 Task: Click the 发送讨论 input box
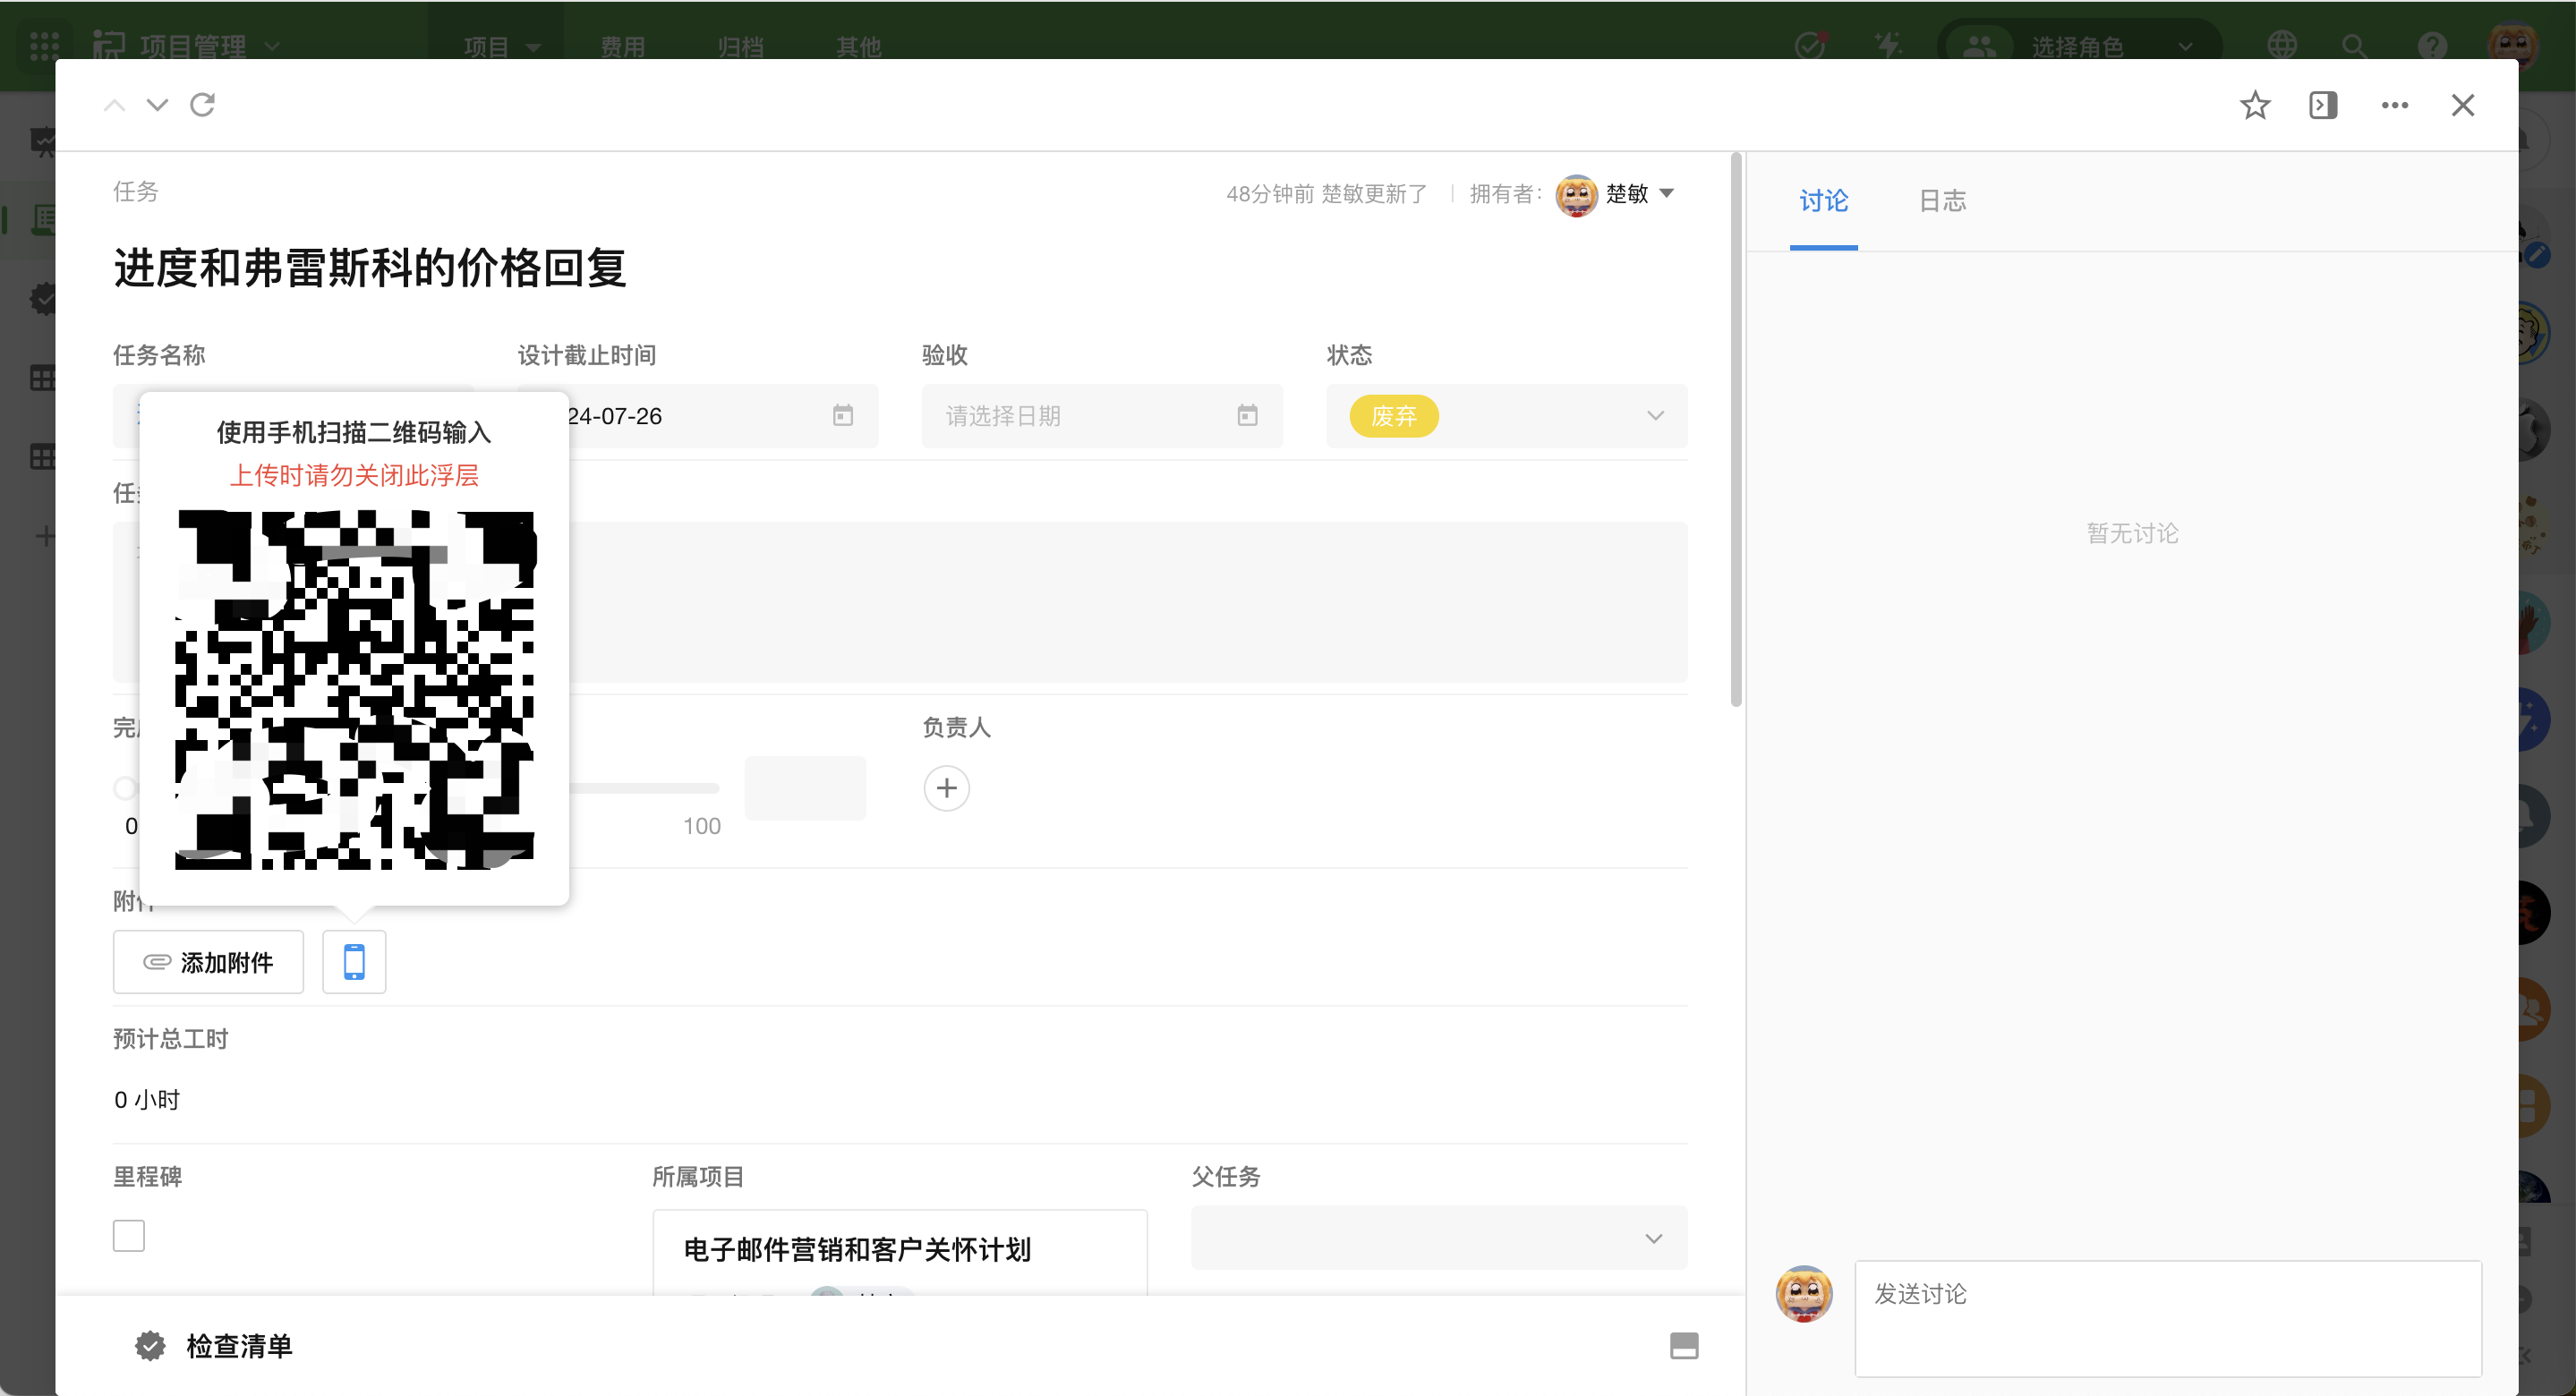pos(2168,1318)
